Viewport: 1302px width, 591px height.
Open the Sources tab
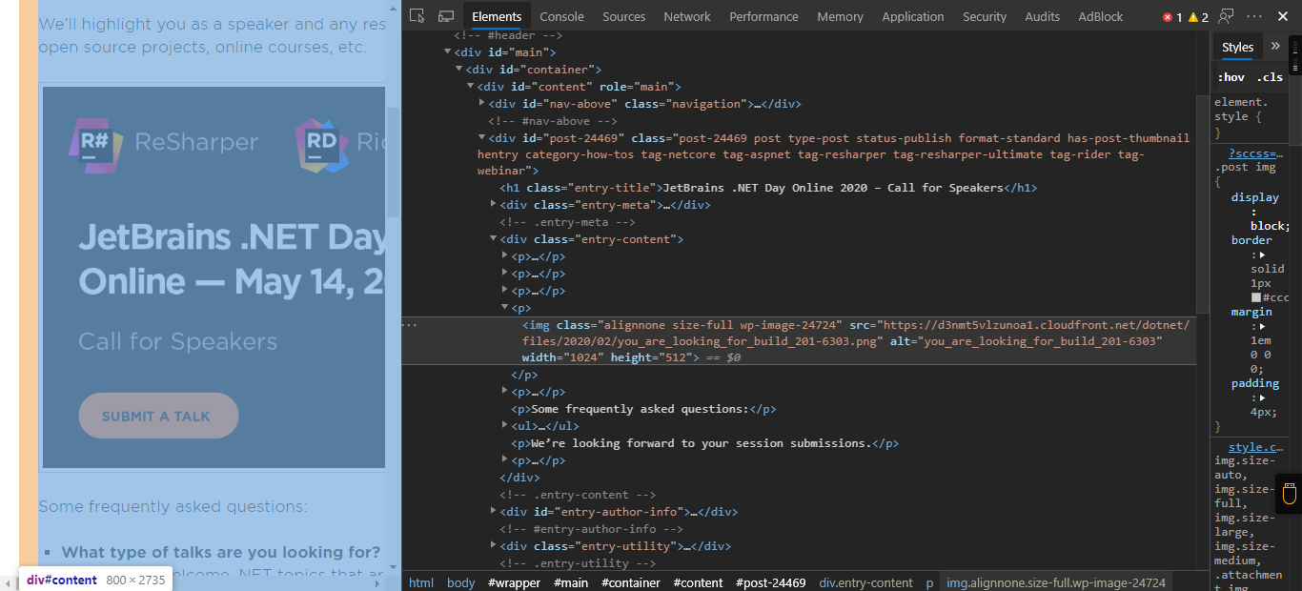(623, 16)
